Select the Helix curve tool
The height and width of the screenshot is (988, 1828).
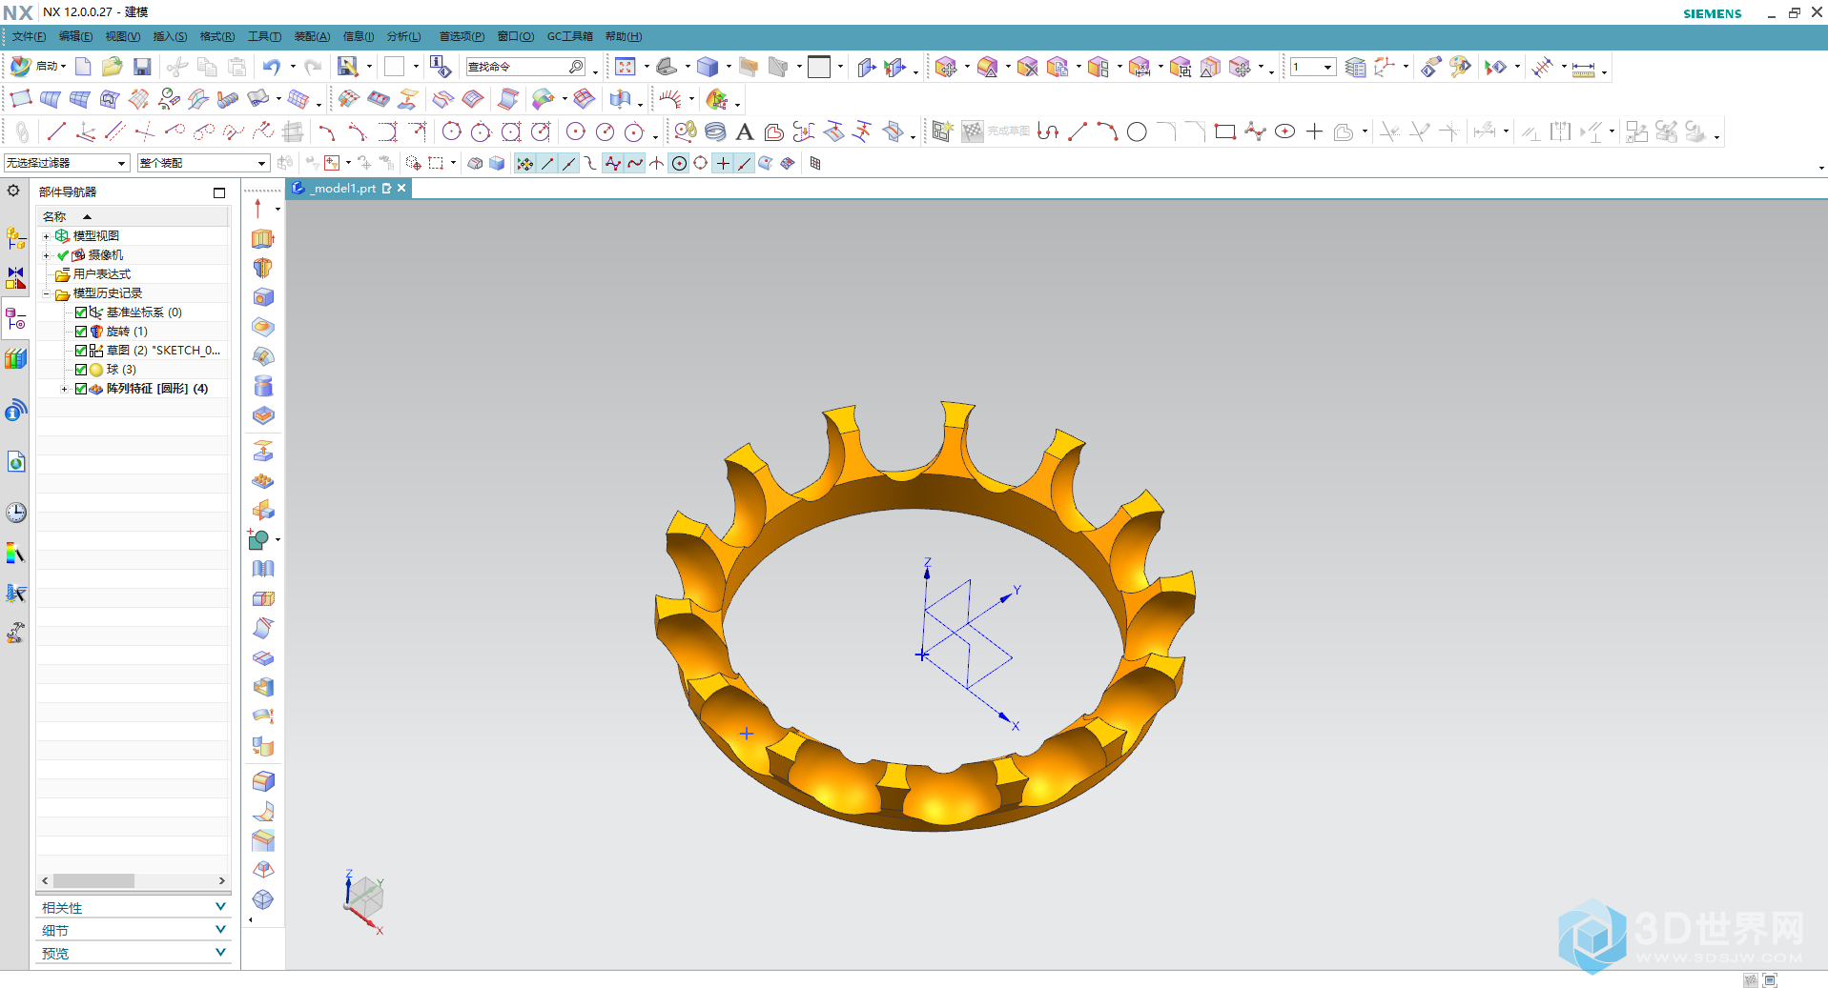pos(715,132)
